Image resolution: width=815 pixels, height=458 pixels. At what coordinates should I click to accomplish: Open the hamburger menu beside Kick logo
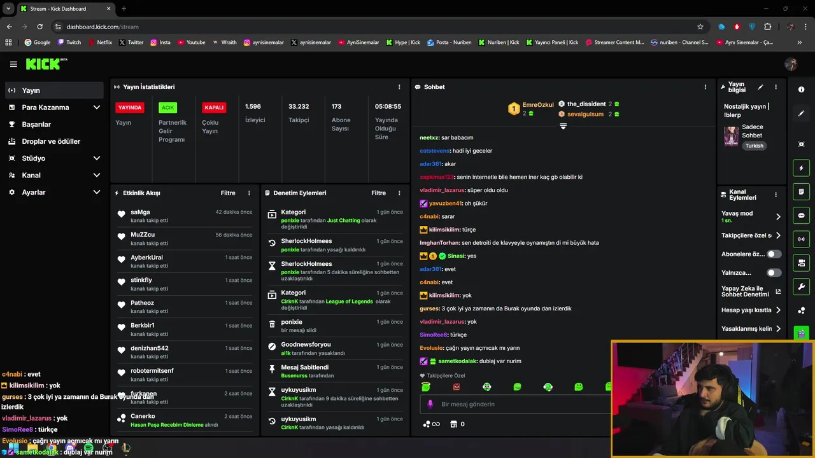(x=13, y=64)
